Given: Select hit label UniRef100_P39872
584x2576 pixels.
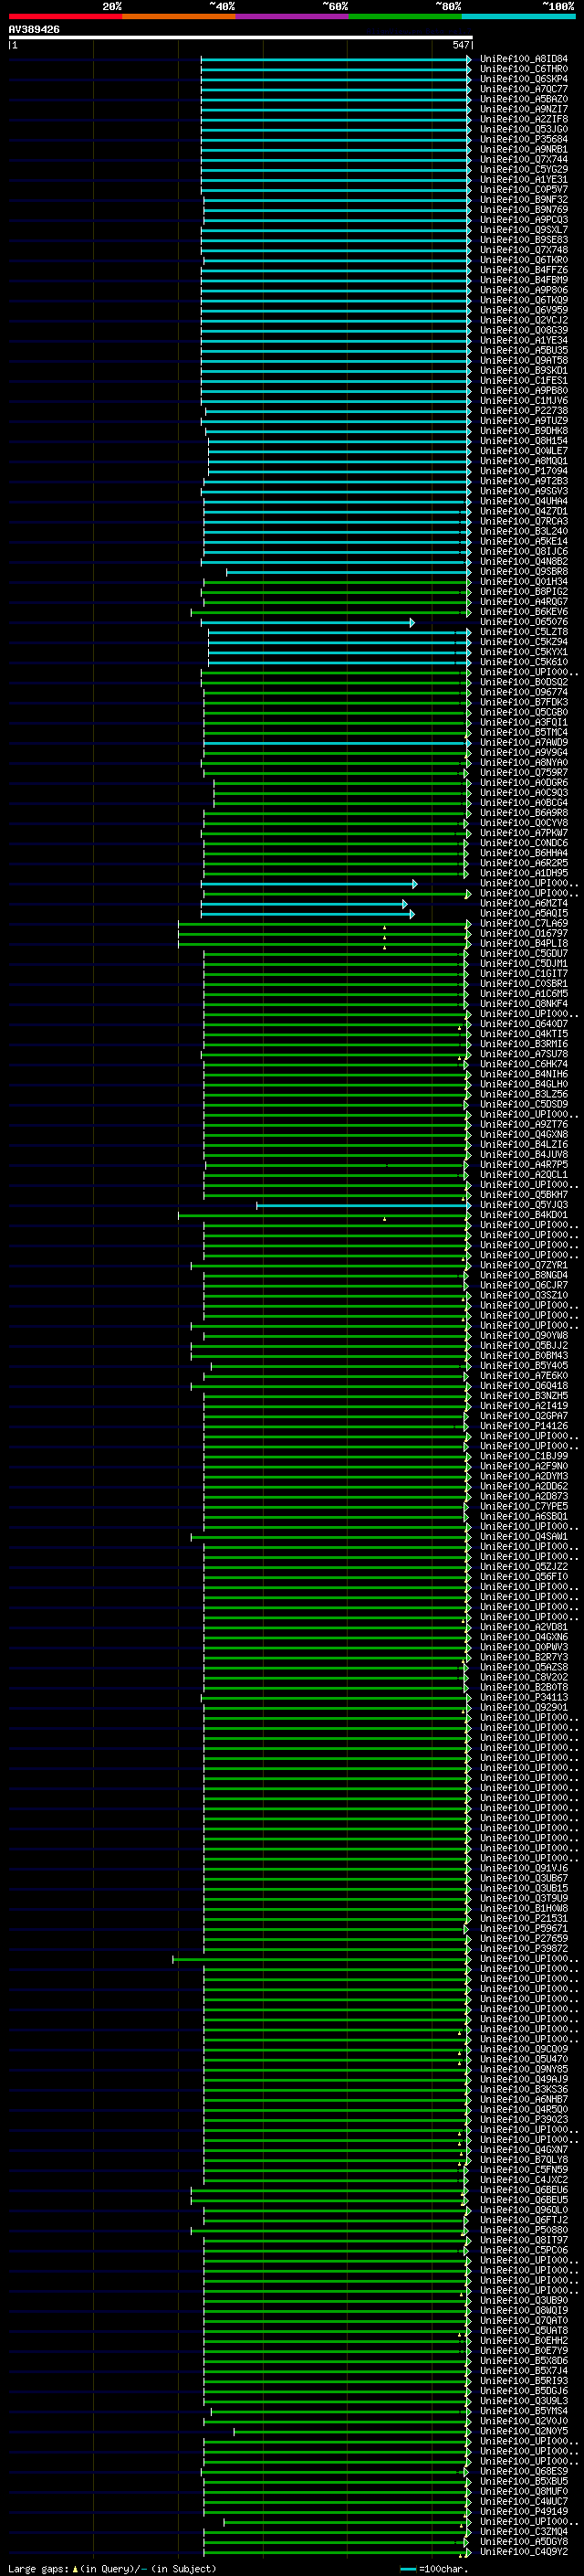Looking at the screenshot, I should [523, 1949].
